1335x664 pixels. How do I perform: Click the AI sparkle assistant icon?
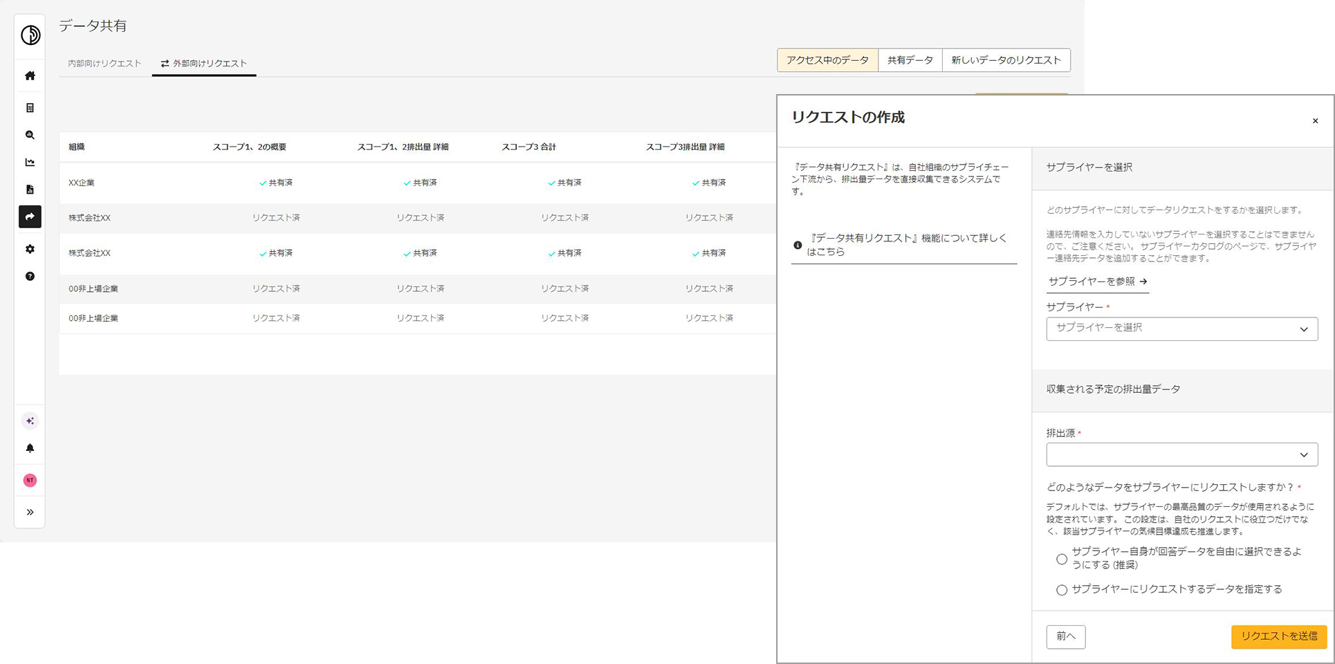pos(30,421)
